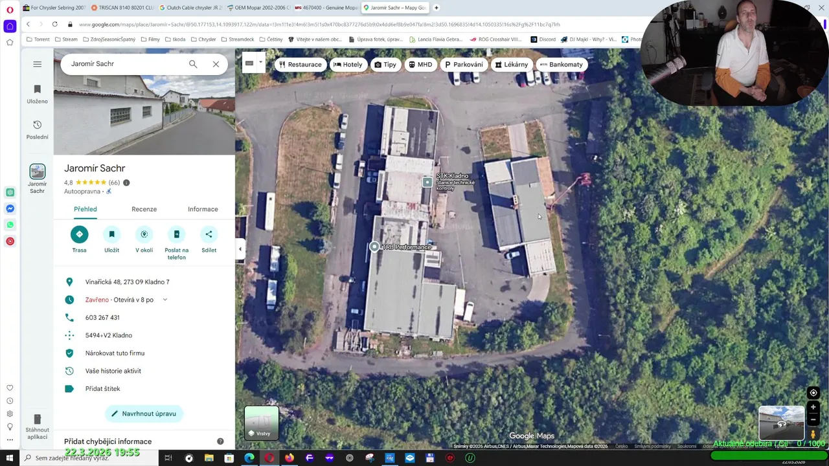The image size is (829, 466).
Task: Filter map by Tipy
Action: [385, 65]
